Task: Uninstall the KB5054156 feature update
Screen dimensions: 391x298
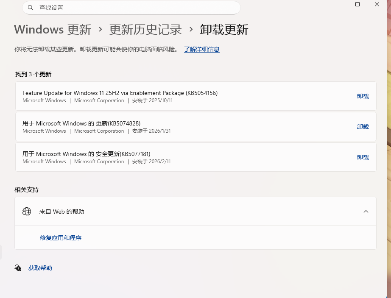Action: [363, 96]
